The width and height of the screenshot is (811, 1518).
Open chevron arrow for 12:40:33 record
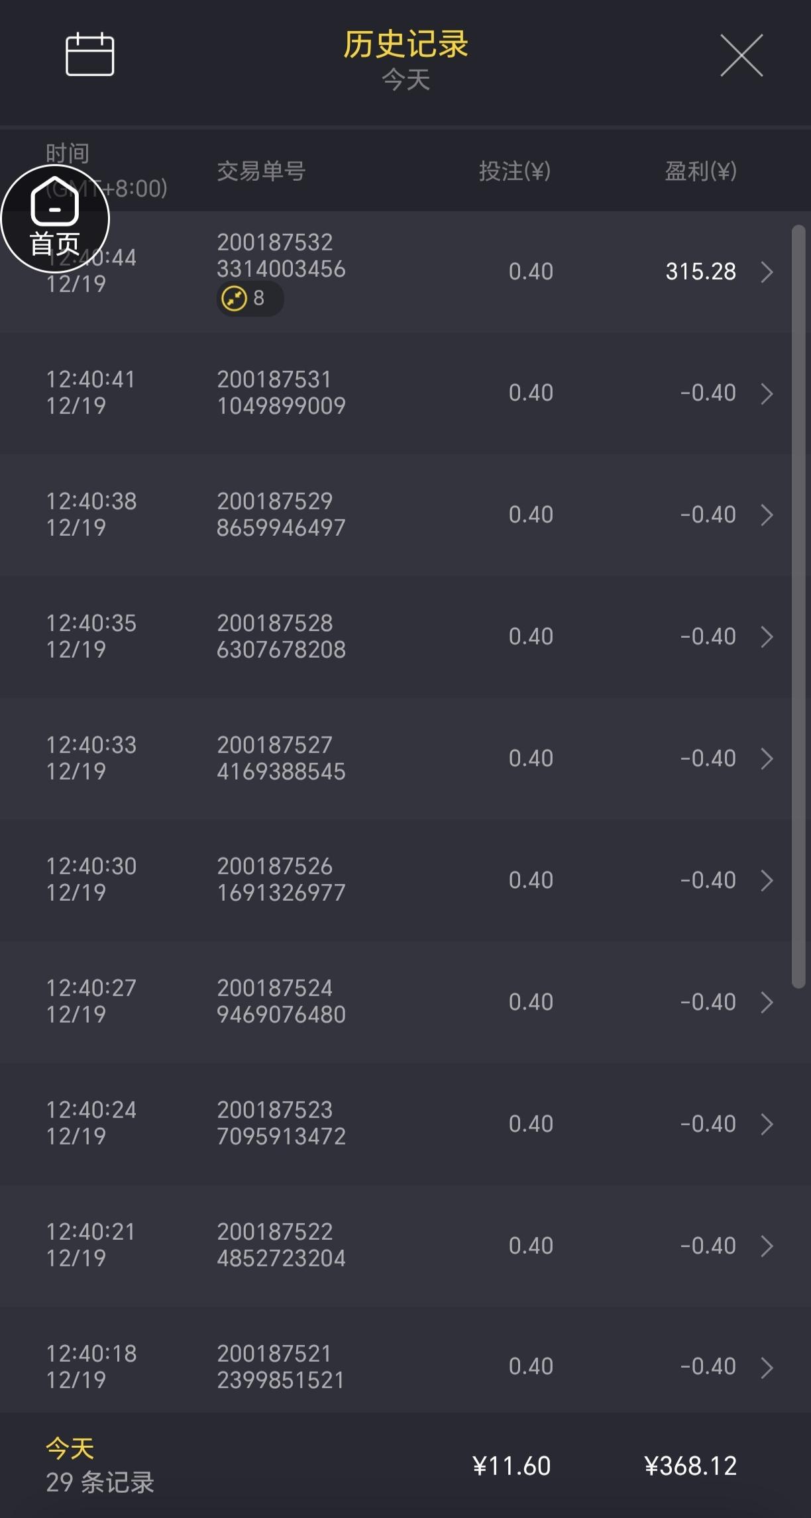point(767,758)
